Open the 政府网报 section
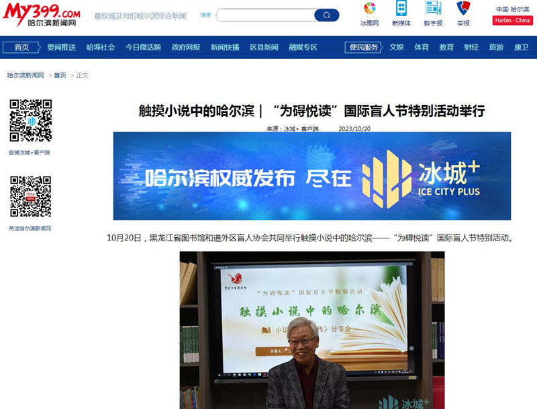The image size is (537, 409). [x=186, y=47]
